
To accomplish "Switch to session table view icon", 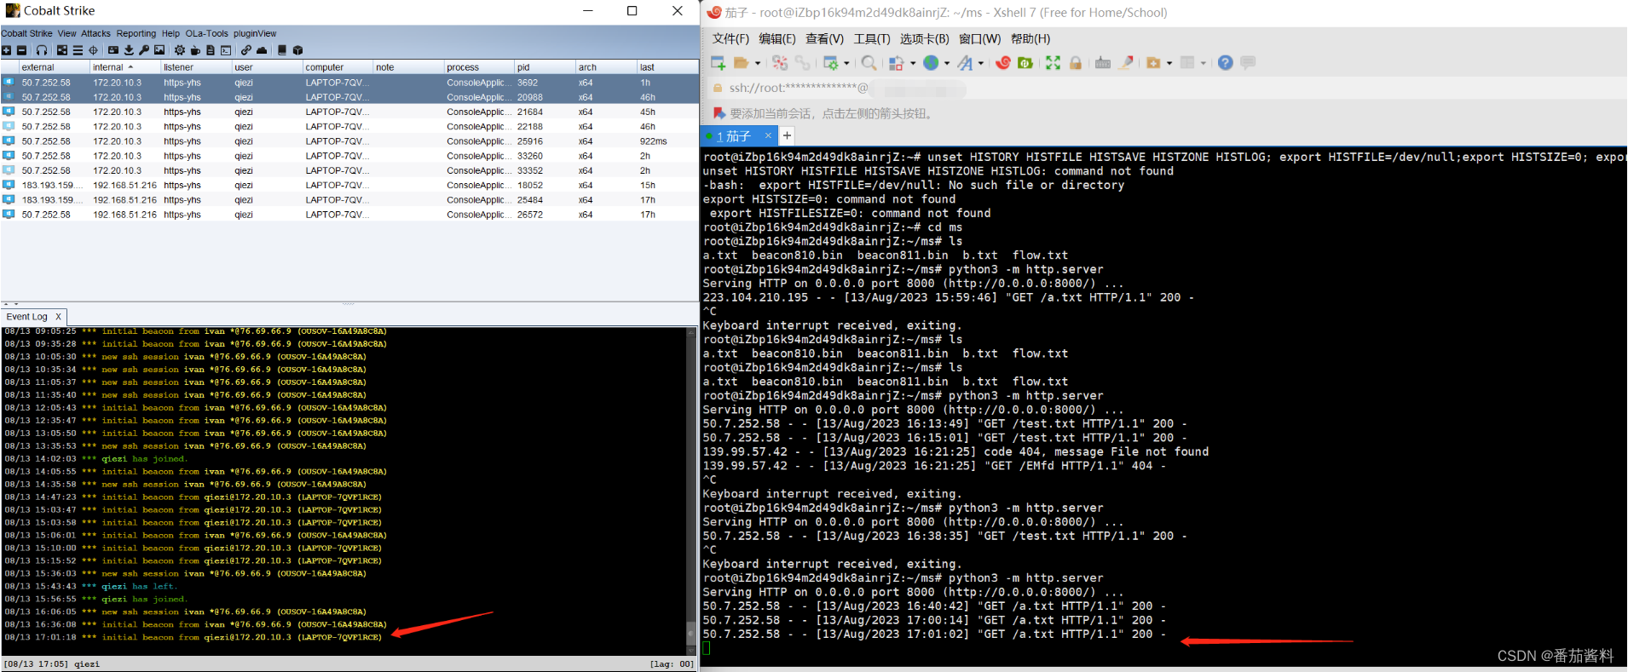I will [78, 50].
